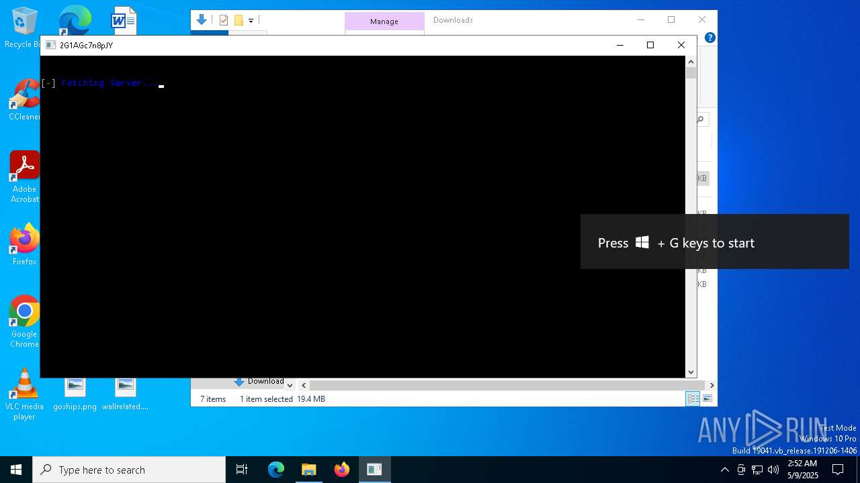The width and height of the screenshot is (860, 483).
Task: Open the clock showing 2:52 AM
Action: click(x=802, y=470)
